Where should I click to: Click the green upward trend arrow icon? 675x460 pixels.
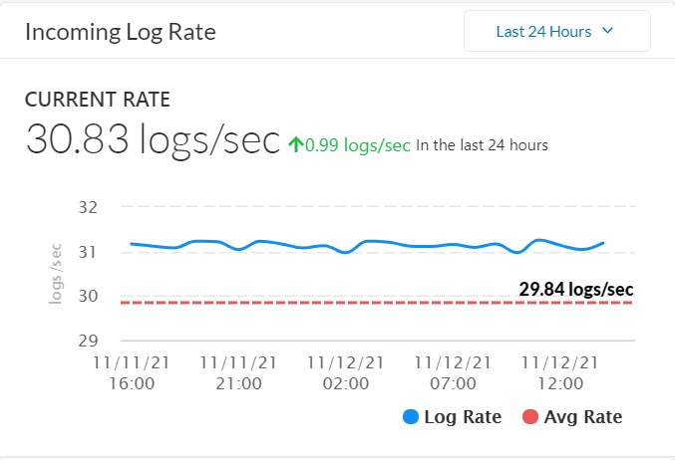[x=295, y=144]
